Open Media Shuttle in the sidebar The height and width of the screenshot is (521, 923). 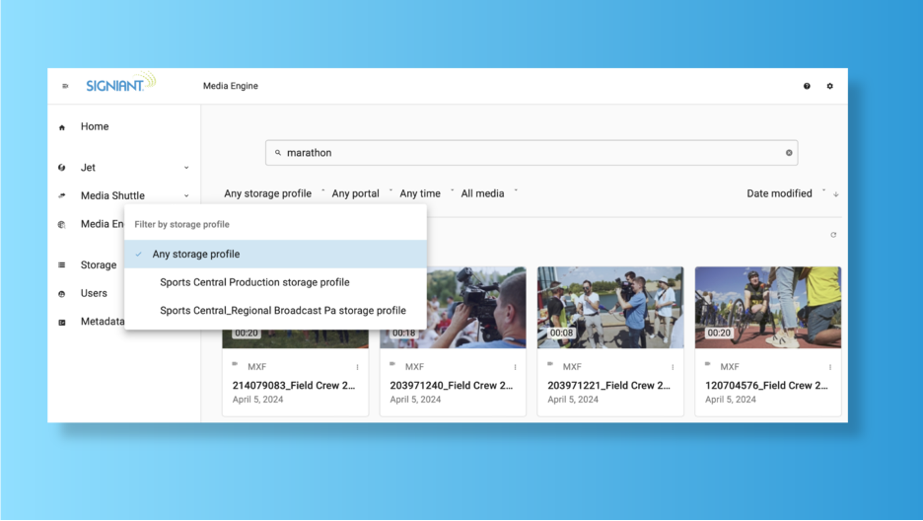tap(112, 195)
